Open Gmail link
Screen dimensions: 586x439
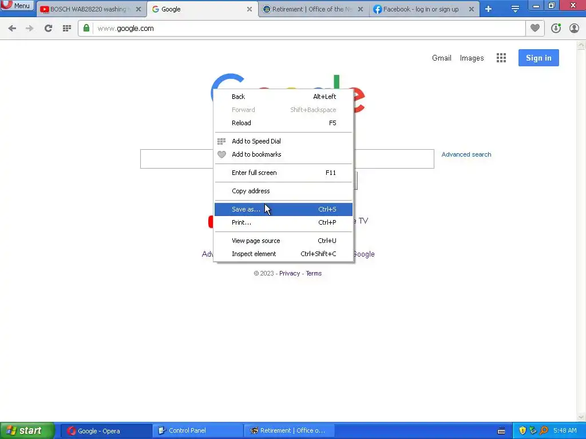(x=441, y=58)
